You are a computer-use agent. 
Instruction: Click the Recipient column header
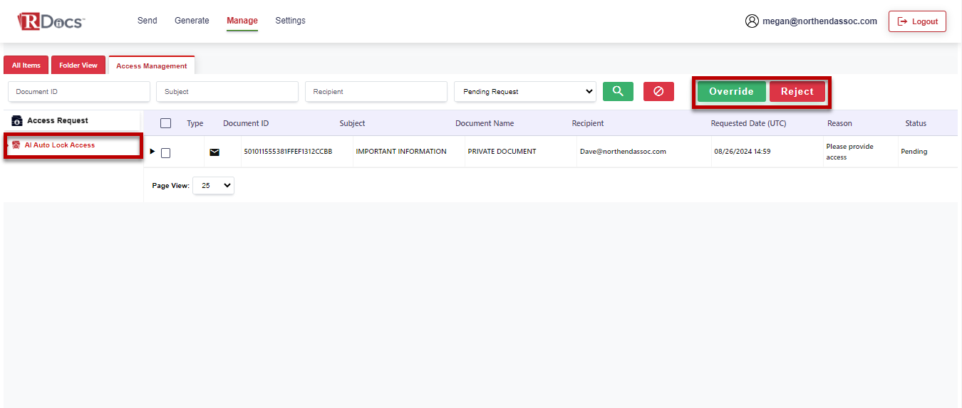coord(588,123)
